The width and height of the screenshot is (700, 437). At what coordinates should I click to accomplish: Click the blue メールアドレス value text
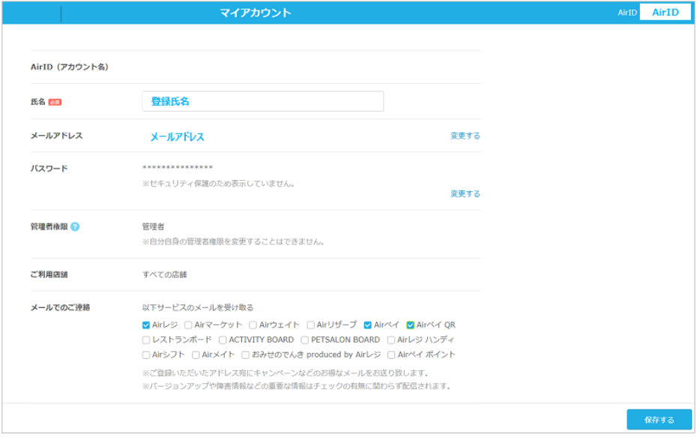click(x=177, y=136)
